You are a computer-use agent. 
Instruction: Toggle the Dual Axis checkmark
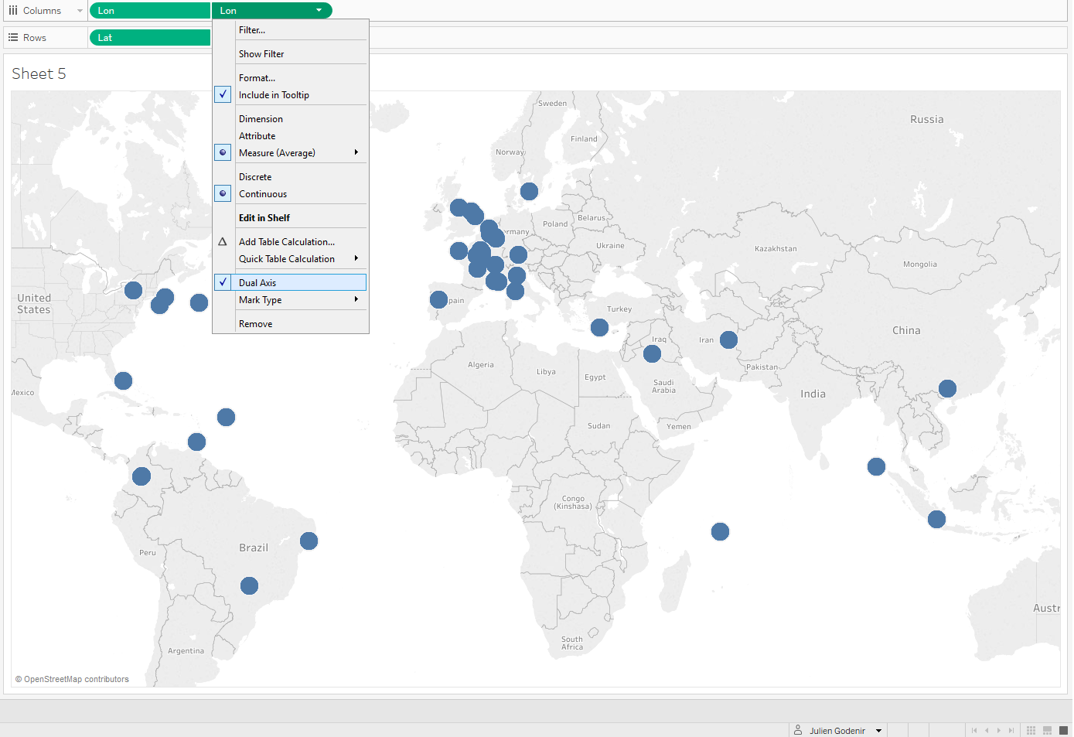pyautogui.click(x=257, y=283)
